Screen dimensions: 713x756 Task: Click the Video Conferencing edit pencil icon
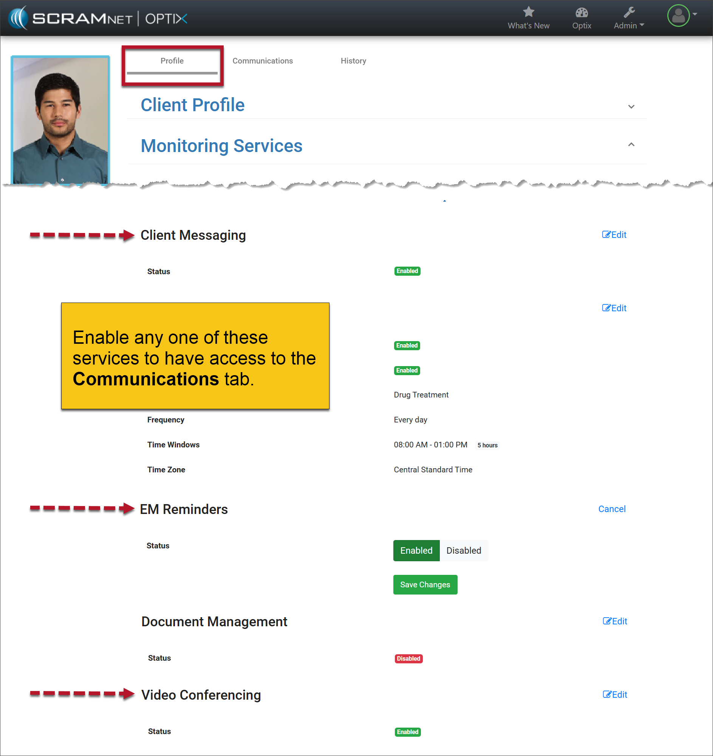(607, 695)
